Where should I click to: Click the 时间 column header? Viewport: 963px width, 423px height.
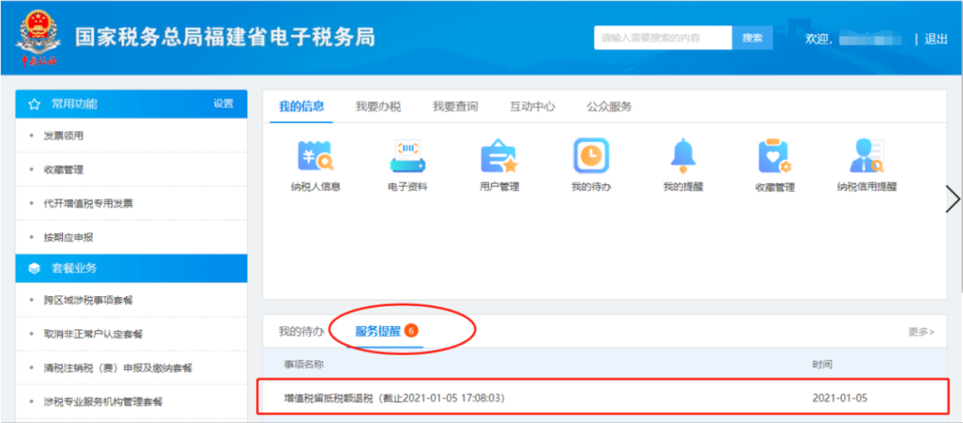point(823,365)
